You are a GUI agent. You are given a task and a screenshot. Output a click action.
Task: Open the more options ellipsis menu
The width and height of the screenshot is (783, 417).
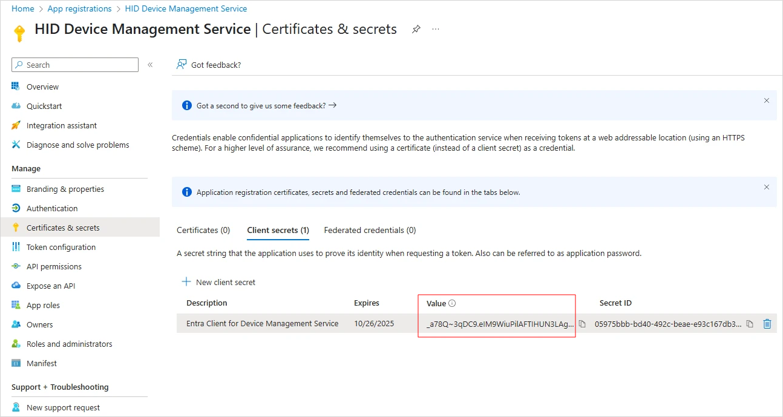click(436, 29)
